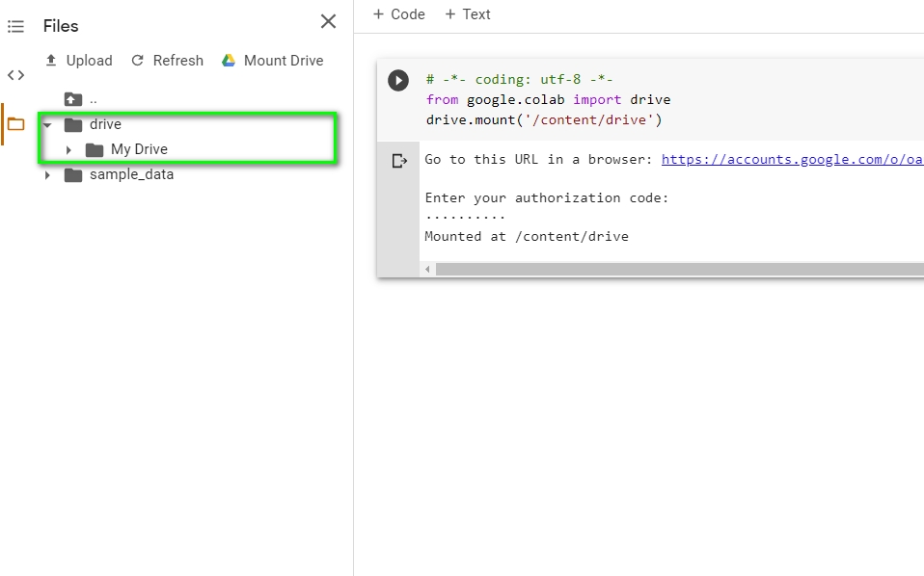
Task: Click the Refresh file list icon
Action: click(x=139, y=60)
